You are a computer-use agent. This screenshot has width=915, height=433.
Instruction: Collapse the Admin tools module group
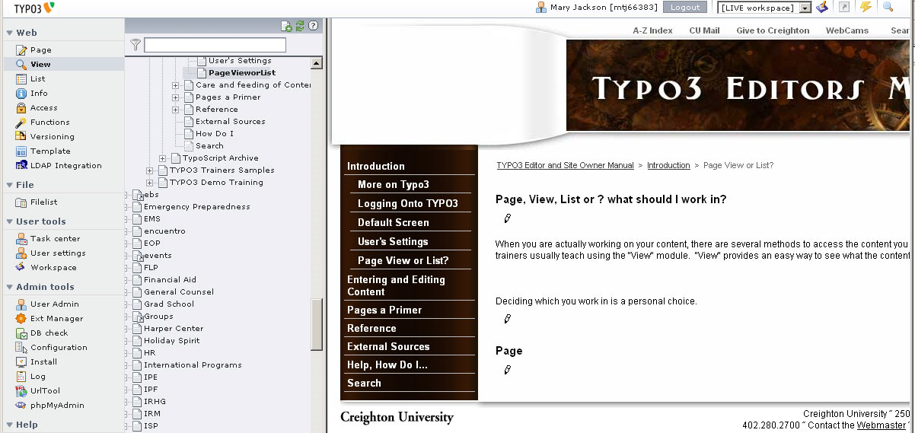tap(10, 287)
